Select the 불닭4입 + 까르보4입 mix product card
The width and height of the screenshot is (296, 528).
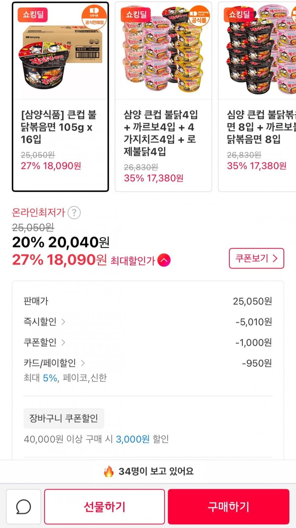163,97
